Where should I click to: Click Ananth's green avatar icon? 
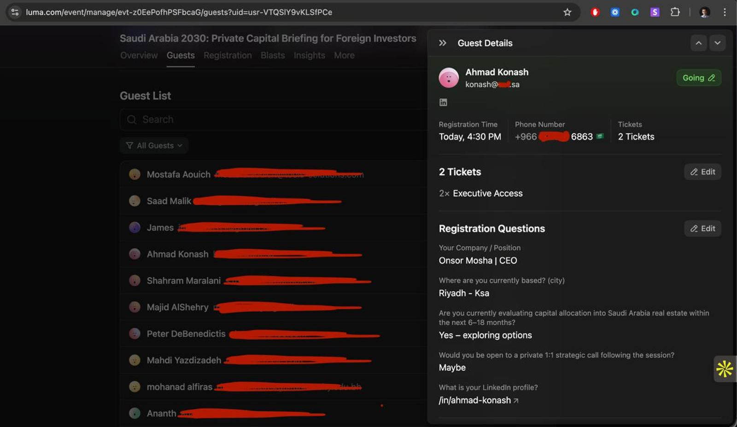(x=135, y=413)
